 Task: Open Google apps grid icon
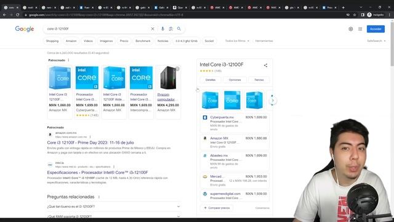tap(360, 29)
